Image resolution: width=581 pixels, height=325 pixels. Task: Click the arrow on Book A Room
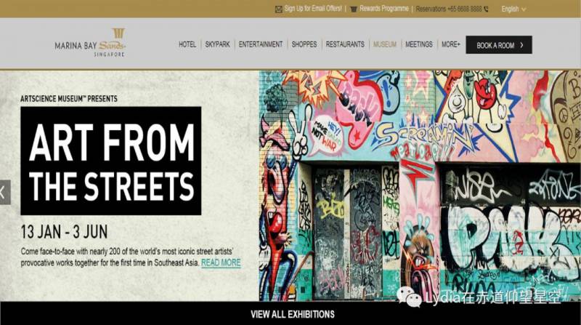pyautogui.click(x=522, y=45)
